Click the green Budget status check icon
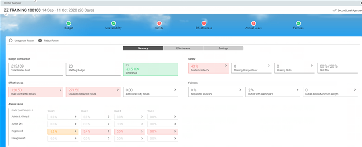This screenshot has width=362, height=147. 69,23
